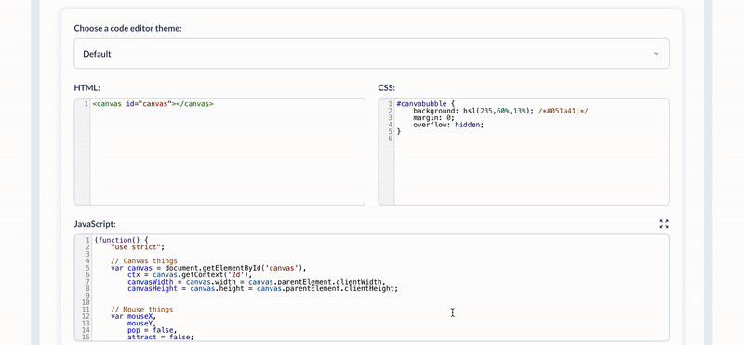Click the '/*#051a41;*/' comment in CSS
Image resolution: width=744 pixels, height=345 pixels.
coord(564,111)
